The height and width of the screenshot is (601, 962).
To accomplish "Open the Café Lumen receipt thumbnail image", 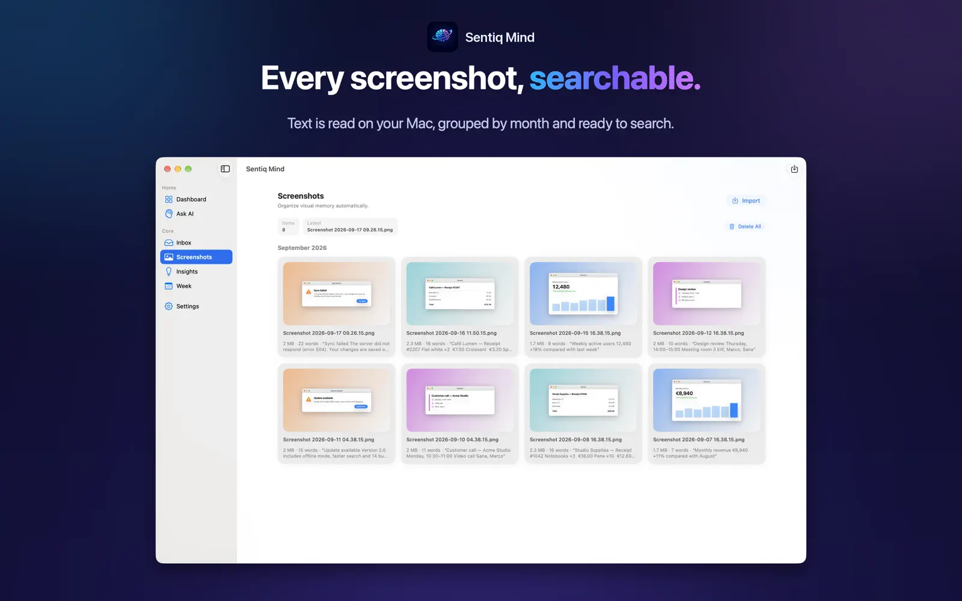I will pos(459,294).
